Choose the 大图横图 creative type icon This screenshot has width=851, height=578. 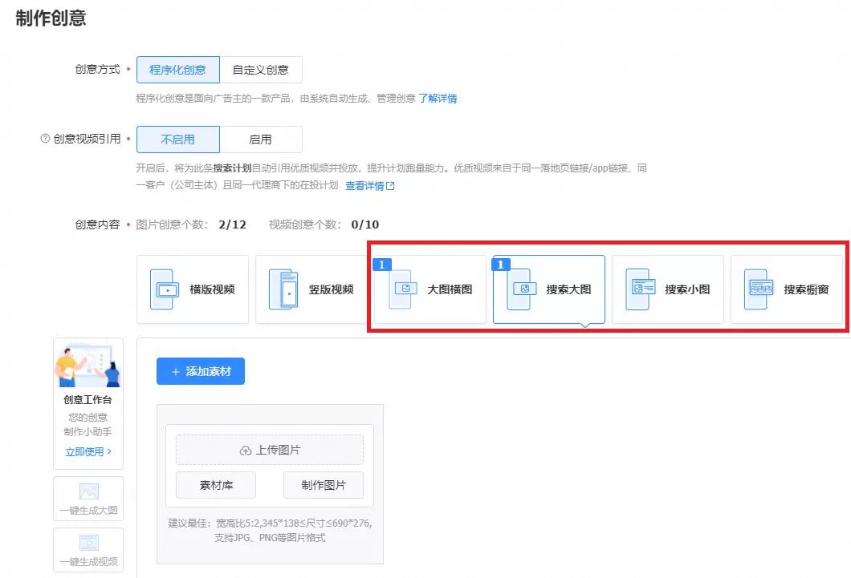(x=403, y=289)
